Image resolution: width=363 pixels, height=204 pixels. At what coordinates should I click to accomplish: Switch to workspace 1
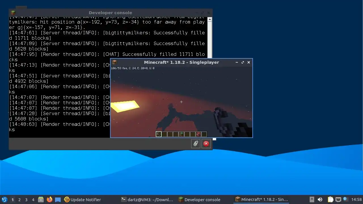click(x=13, y=199)
